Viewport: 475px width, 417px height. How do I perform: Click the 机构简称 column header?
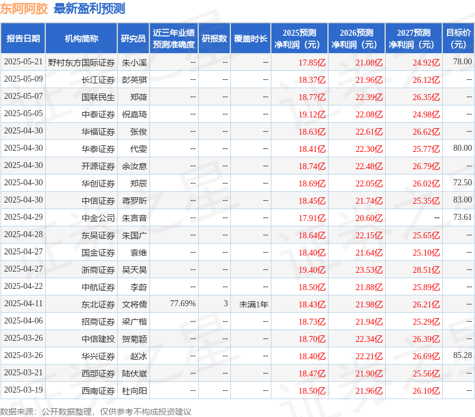point(81,39)
